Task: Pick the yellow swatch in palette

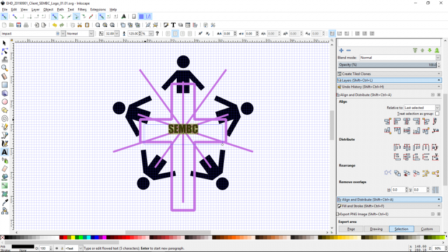Action: [x=73, y=237]
